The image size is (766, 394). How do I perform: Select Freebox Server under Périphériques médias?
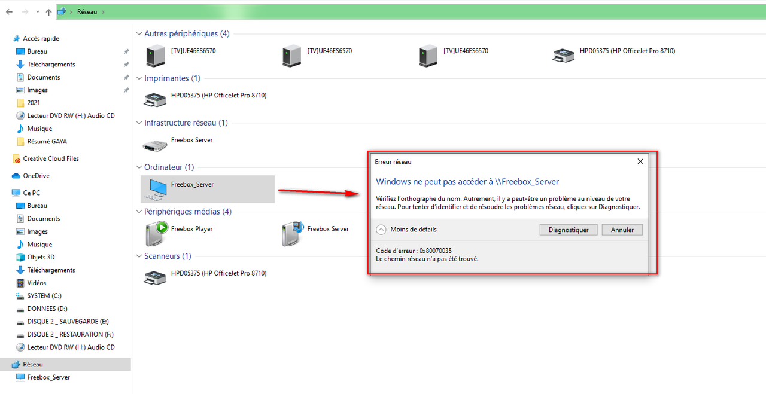pyautogui.click(x=315, y=233)
